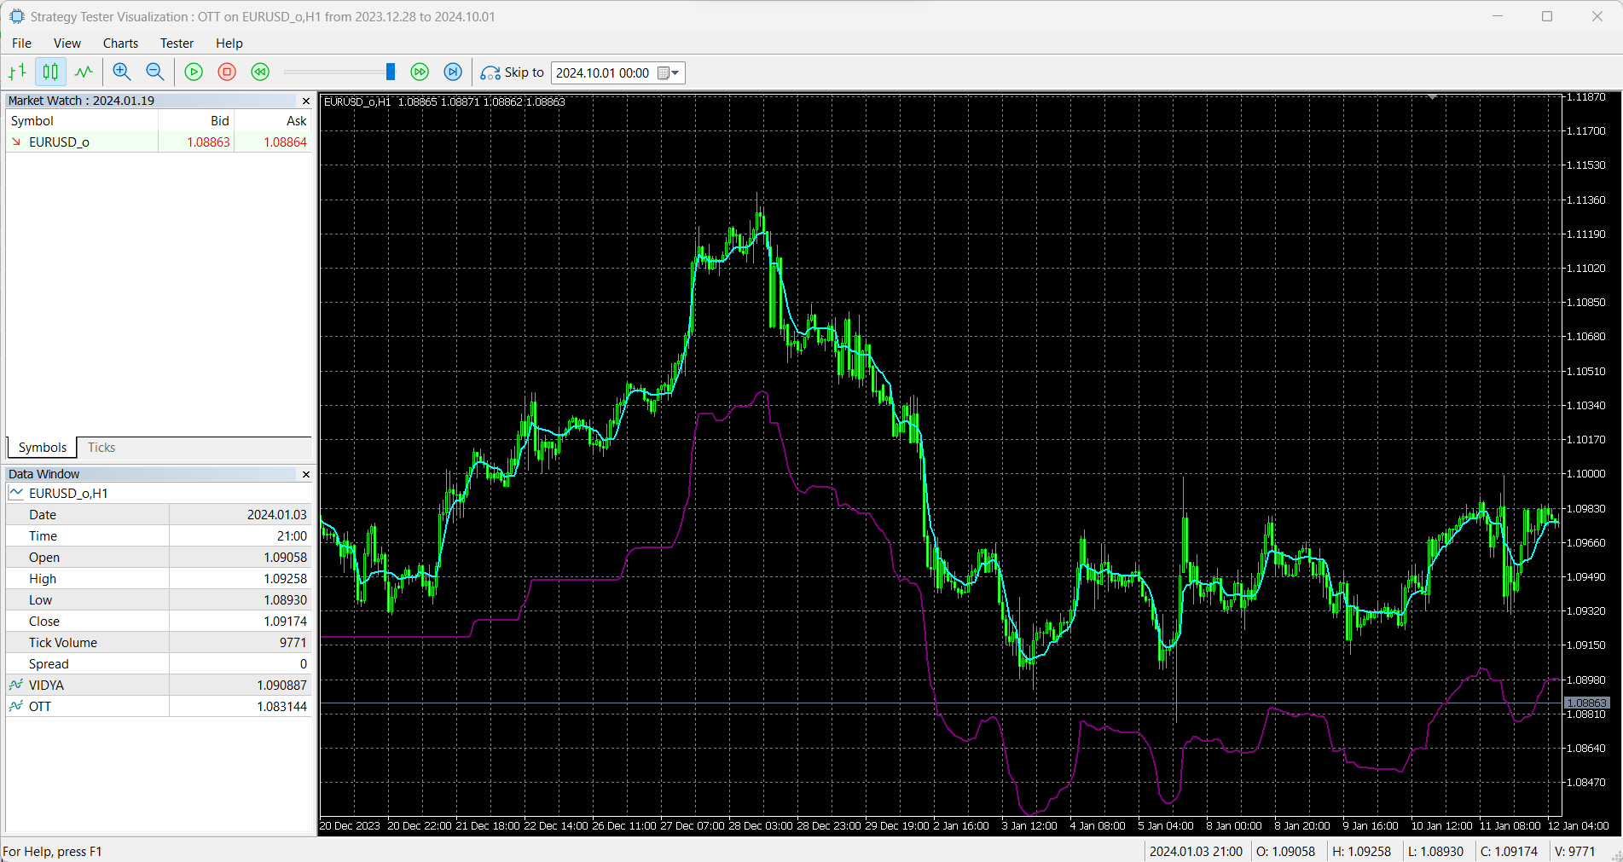Image resolution: width=1623 pixels, height=862 pixels.
Task: Click the Low value 1.08930
Action: click(x=285, y=600)
